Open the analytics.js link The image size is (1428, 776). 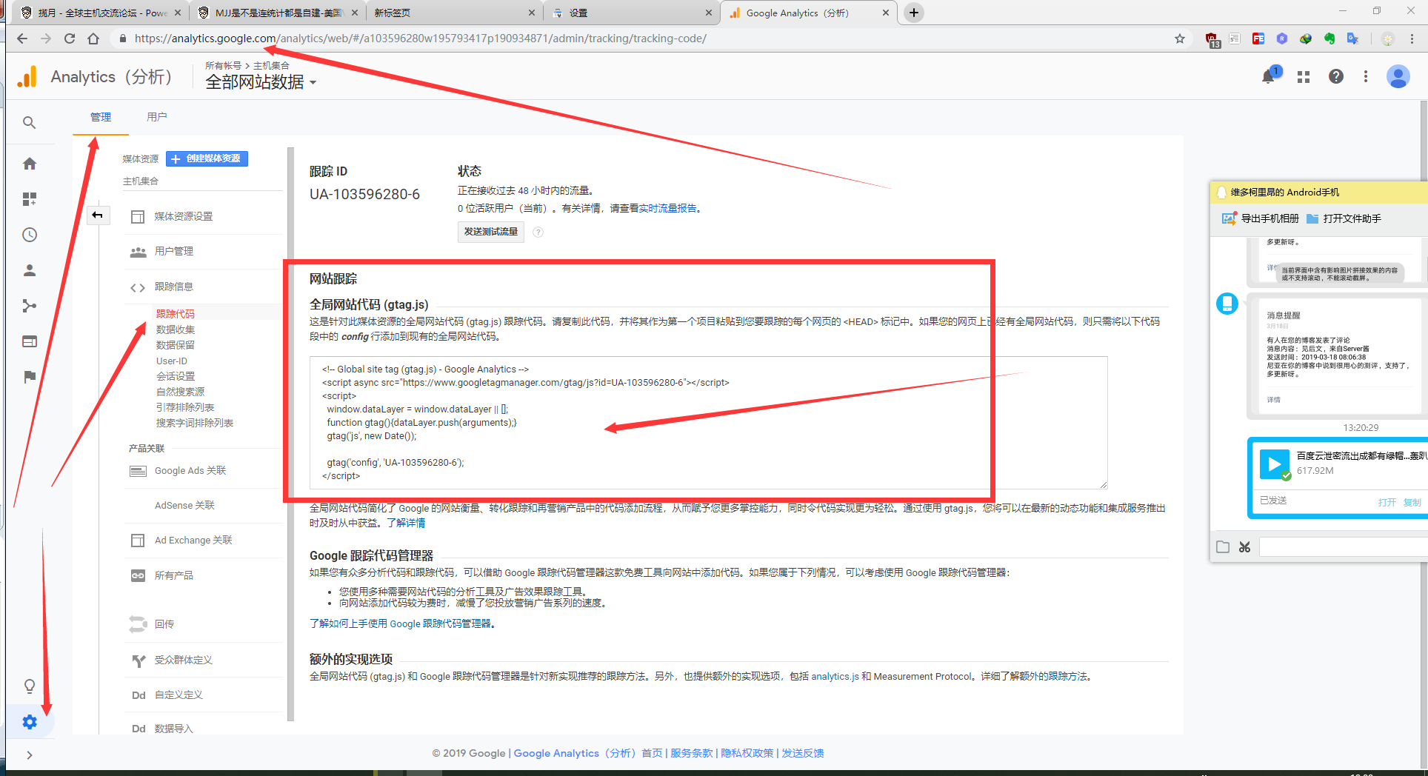[x=835, y=676]
